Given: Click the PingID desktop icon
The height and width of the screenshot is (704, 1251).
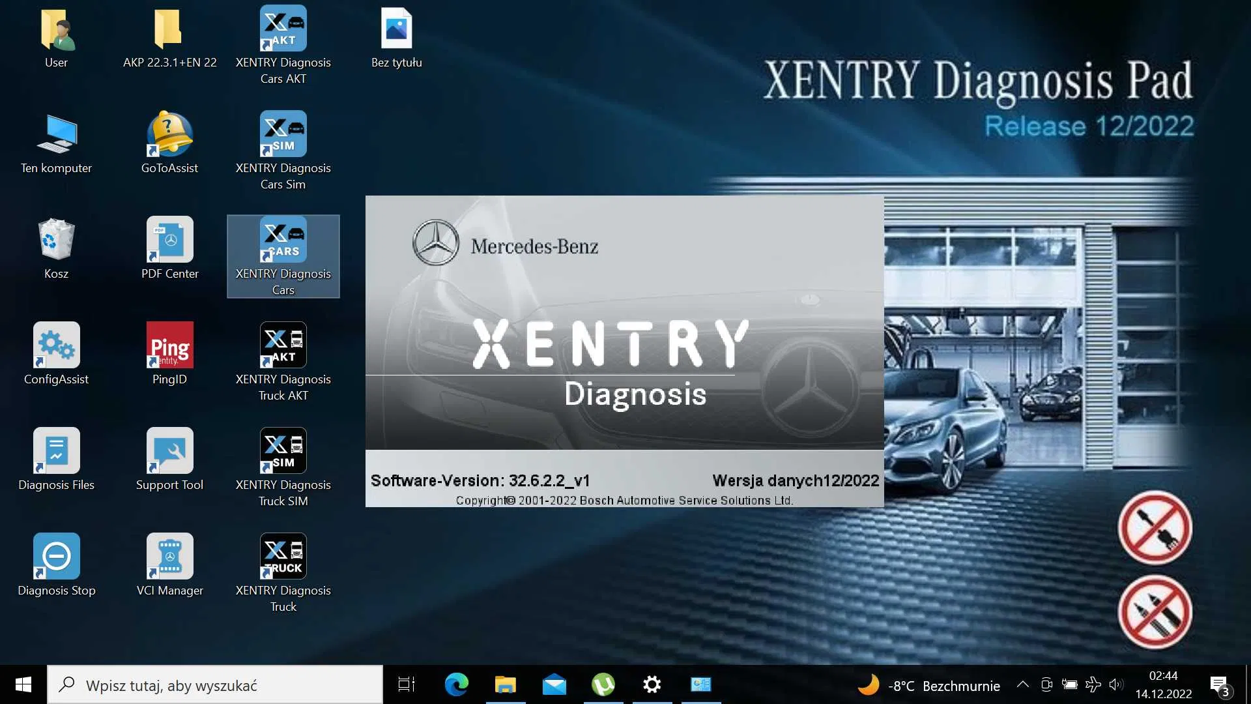Looking at the screenshot, I should tap(169, 345).
